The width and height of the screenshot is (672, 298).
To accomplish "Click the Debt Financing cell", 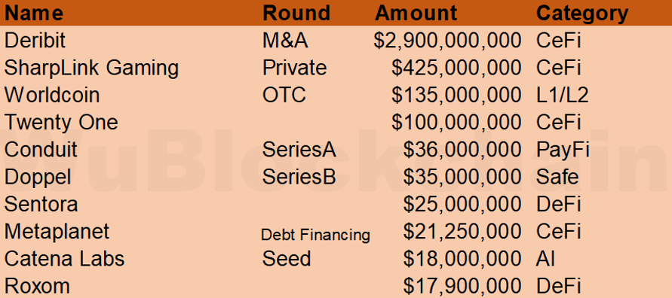I will tap(315, 235).
